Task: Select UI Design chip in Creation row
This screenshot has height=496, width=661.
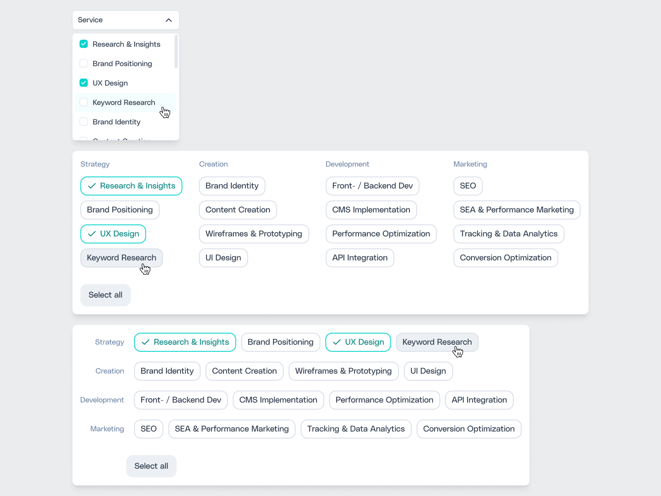Action: click(428, 371)
